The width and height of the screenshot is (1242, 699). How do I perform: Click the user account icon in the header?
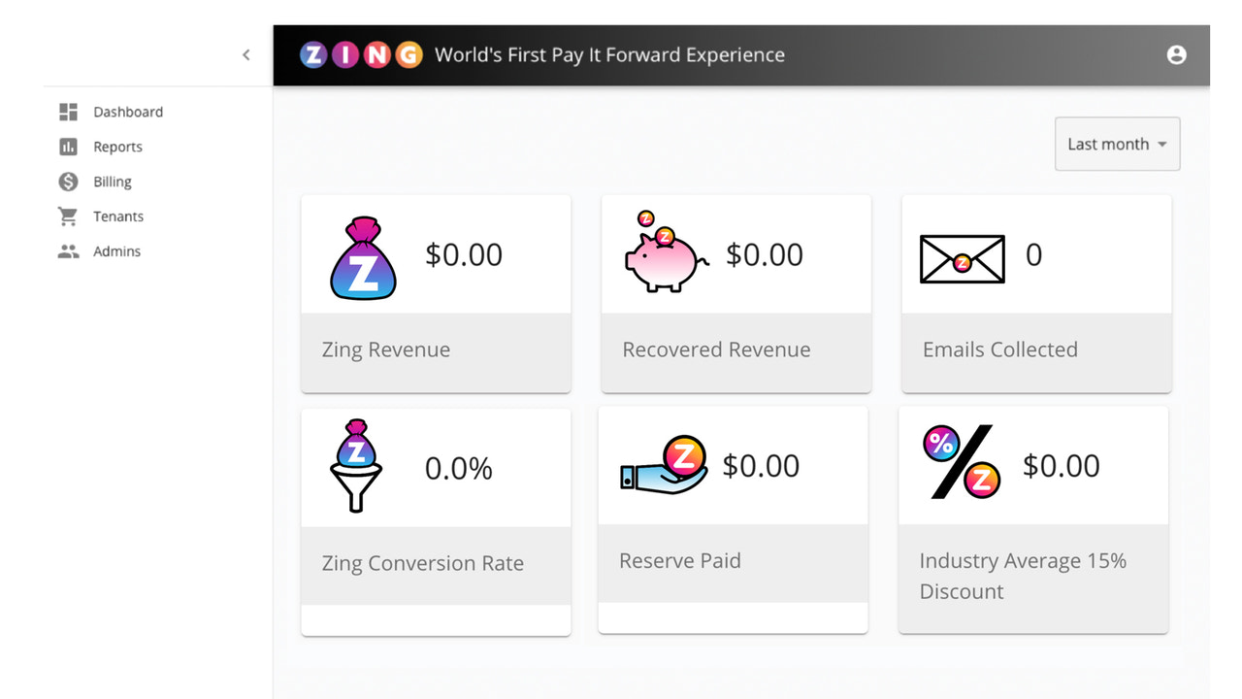tap(1176, 54)
